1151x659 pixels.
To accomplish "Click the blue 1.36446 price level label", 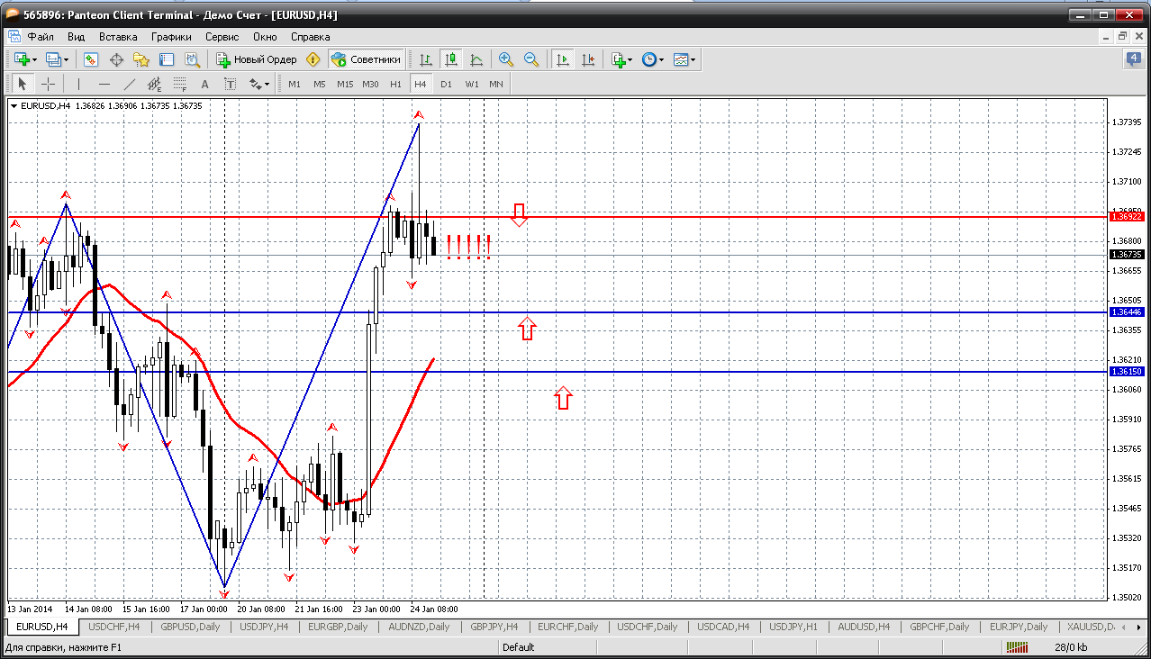I will coord(1127,311).
